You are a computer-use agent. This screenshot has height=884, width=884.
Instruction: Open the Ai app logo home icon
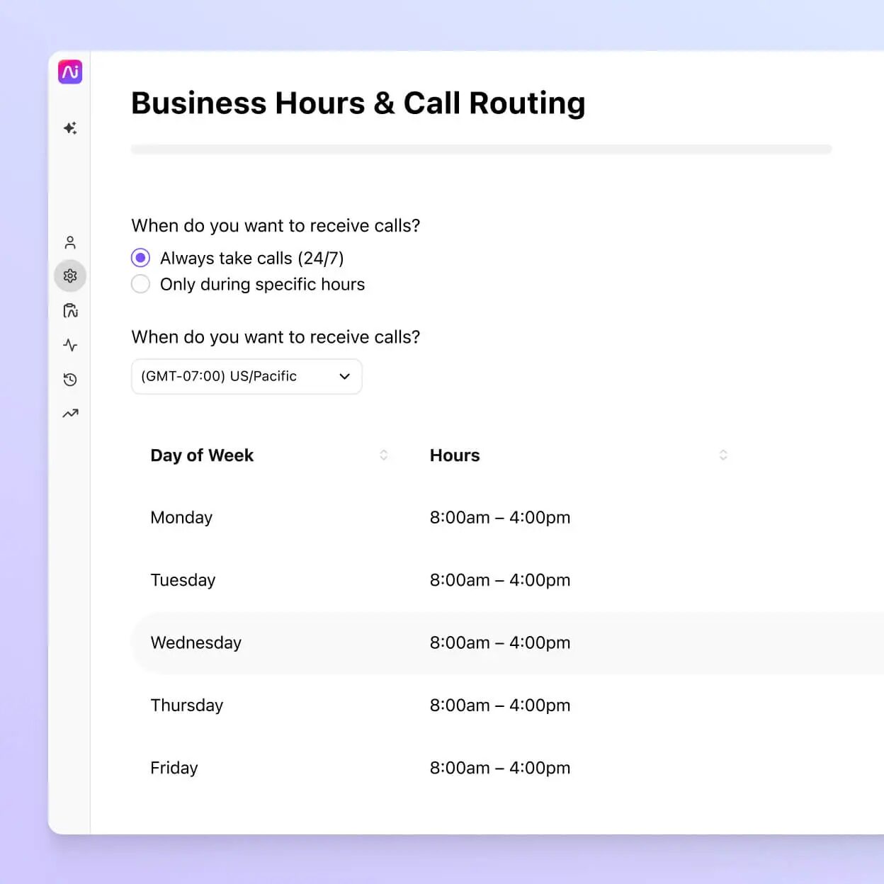[x=69, y=72]
